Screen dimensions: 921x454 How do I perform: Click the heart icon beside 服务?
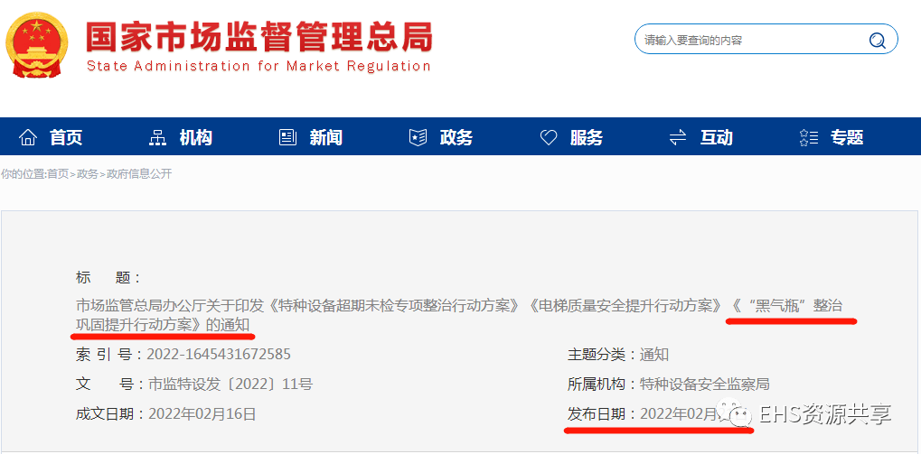click(x=548, y=138)
